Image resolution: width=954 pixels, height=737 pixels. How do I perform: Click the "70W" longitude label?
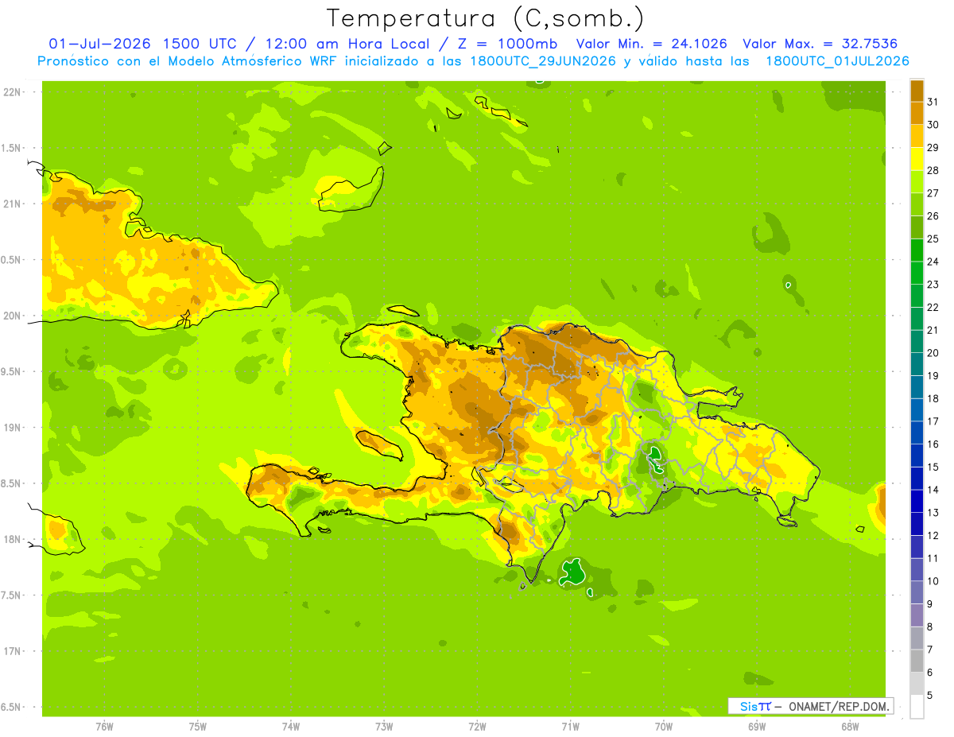click(x=664, y=727)
